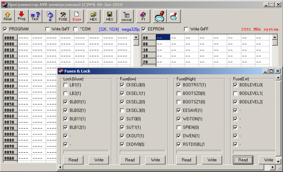283x172 pixels.
Task: Check the LB1(1) lock bit
Action: 66,85
